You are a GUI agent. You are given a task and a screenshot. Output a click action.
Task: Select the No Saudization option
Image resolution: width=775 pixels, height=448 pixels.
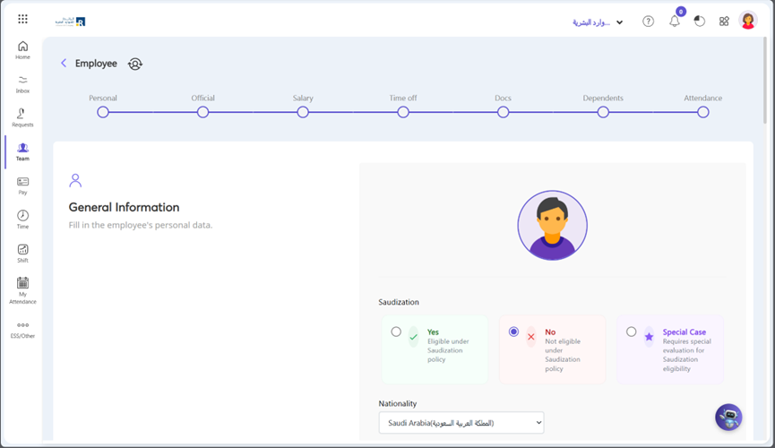tap(513, 332)
